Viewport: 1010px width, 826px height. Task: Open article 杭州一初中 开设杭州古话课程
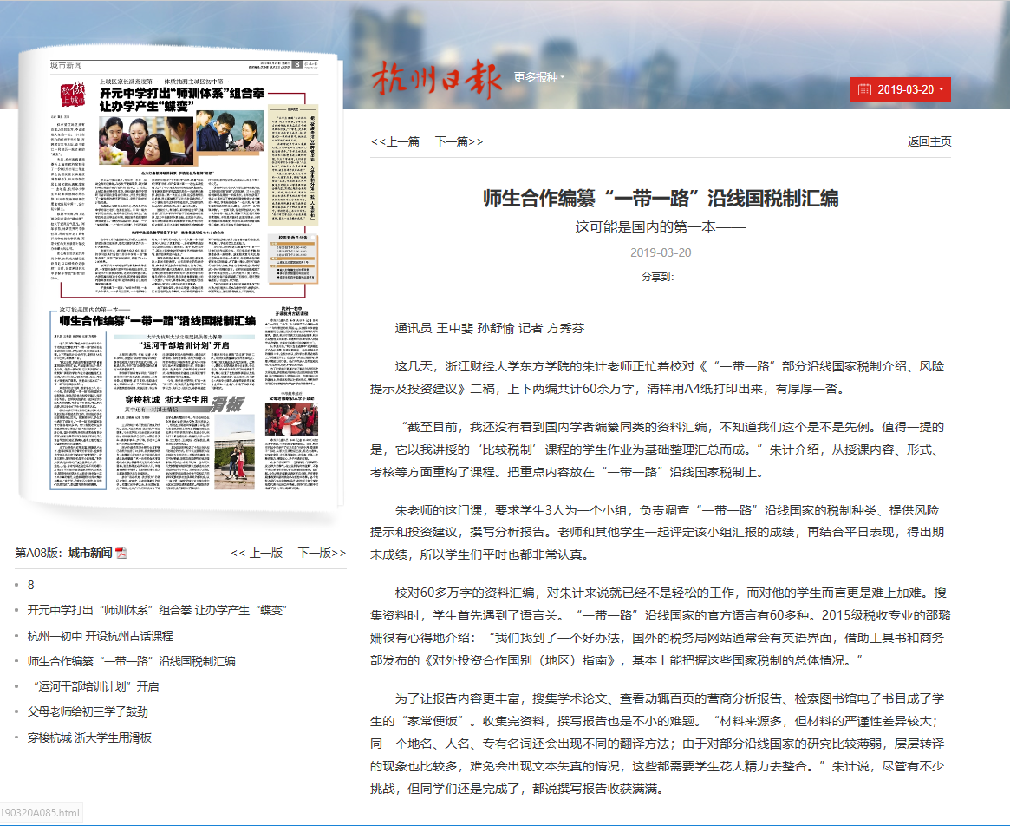pos(101,636)
